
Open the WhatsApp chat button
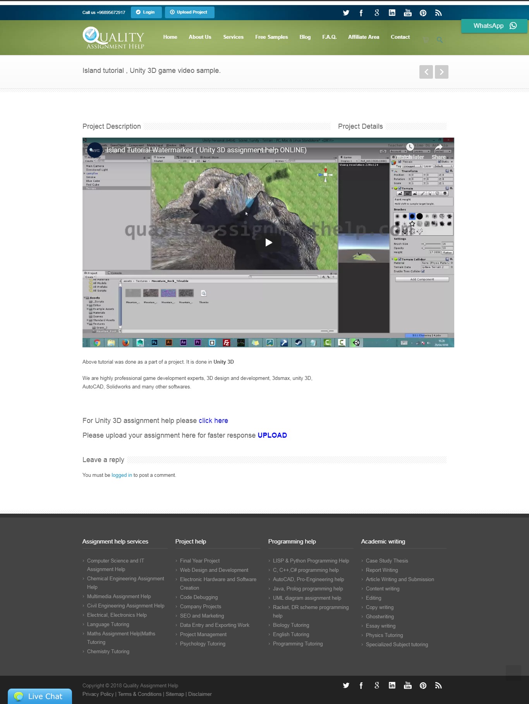[494, 26]
